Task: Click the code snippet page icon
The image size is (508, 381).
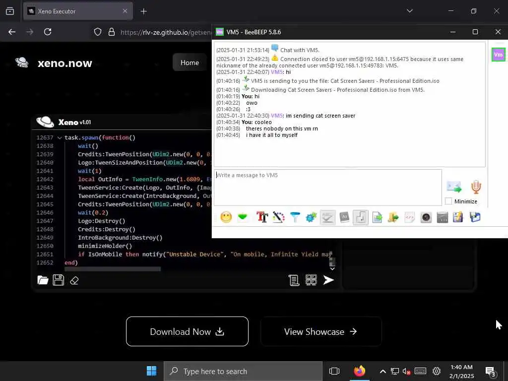Action: (x=409, y=217)
